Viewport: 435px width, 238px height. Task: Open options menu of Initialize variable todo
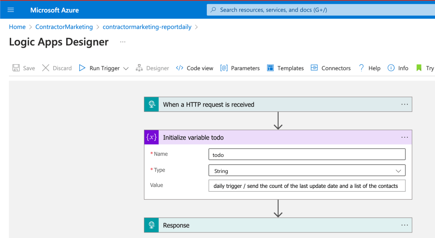coord(404,137)
